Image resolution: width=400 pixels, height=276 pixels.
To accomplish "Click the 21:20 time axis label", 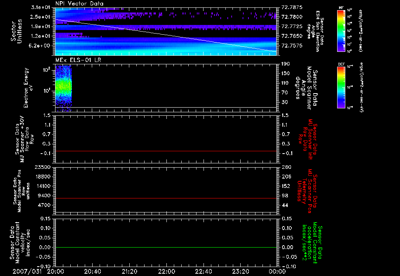I will point(129,271).
